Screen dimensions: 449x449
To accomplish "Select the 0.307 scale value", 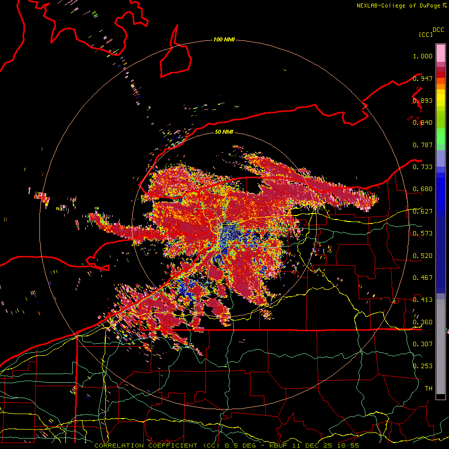I will tap(423, 344).
